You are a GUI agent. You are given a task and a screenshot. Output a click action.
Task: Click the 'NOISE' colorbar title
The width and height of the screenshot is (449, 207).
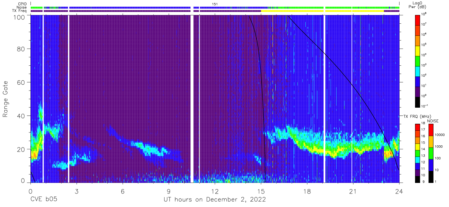433,121
